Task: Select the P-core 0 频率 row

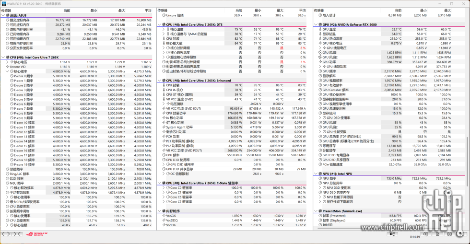Action: coord(79,76)
